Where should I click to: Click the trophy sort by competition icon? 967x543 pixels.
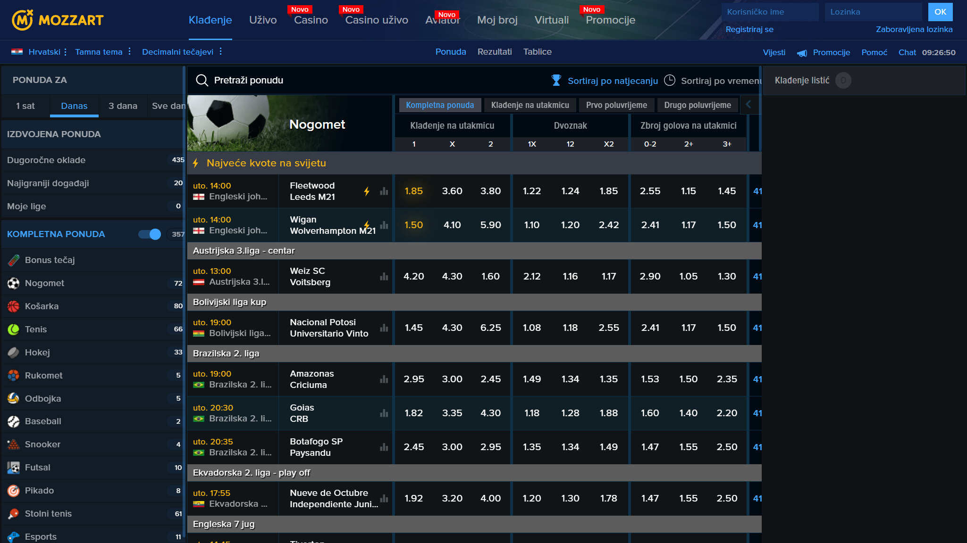(556, 81)
